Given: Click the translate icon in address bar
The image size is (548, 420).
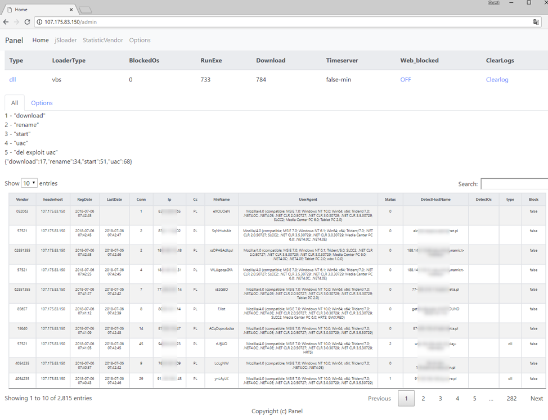Looking at the screenshot, I should pos(536,22).
